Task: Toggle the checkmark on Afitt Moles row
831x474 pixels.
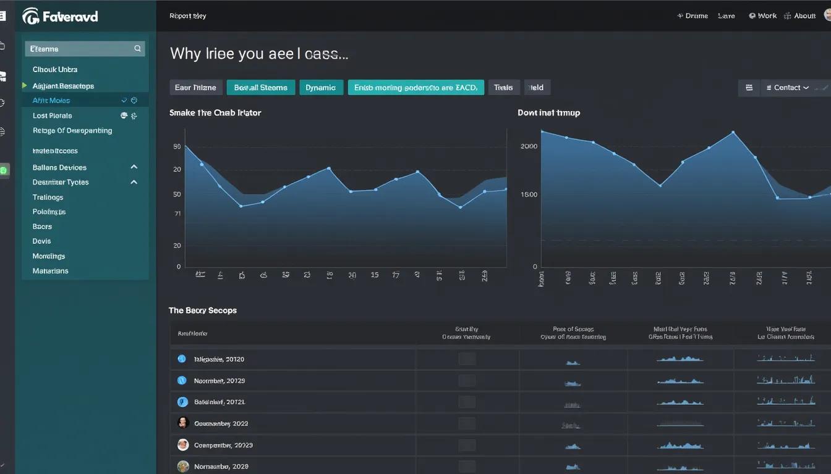Action: pos(124,101)
